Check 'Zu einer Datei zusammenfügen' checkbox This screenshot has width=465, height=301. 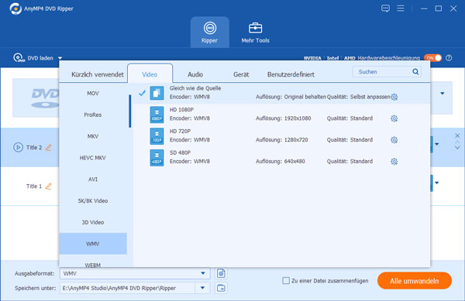286,281
